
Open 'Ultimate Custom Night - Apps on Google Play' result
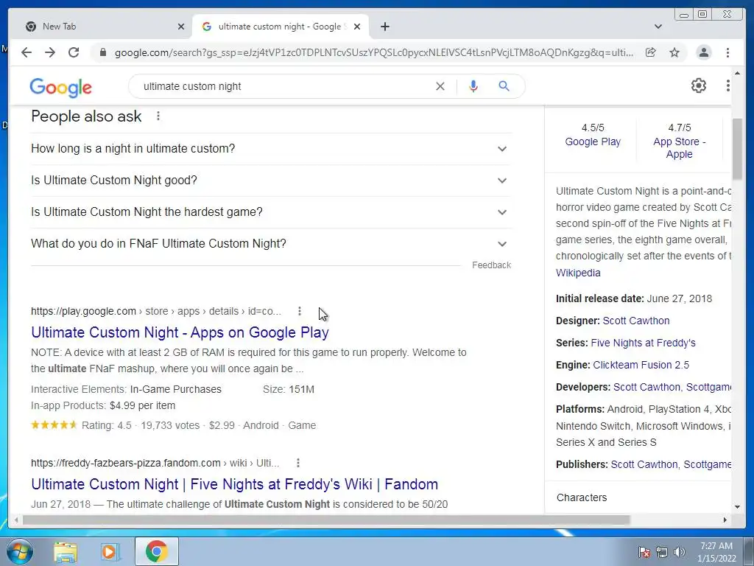(180, 332)
